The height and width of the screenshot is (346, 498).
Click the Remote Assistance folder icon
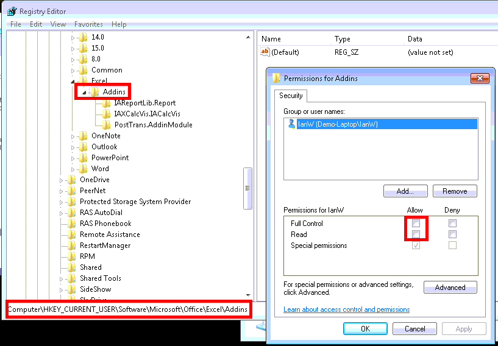[72, 235]
